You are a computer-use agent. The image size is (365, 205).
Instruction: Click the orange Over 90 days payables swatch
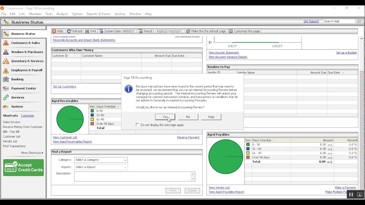(x=248, y=157)
